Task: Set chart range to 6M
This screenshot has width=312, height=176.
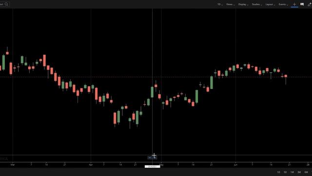Action: point(306,172)
